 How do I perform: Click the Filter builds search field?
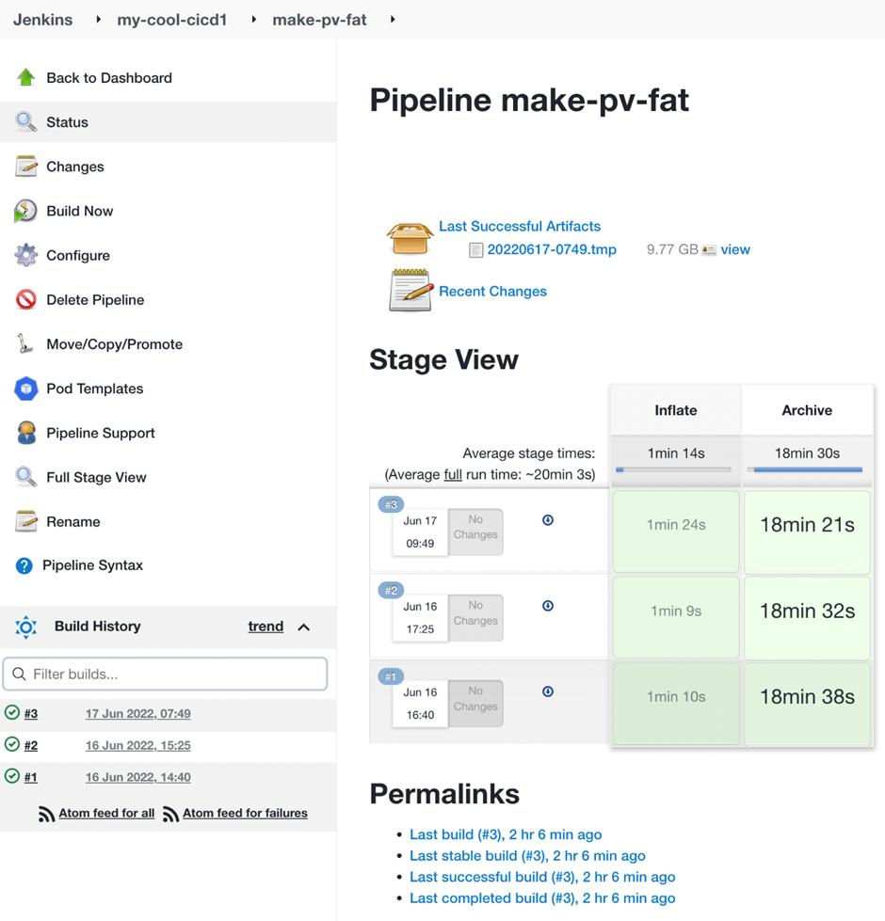166,674
